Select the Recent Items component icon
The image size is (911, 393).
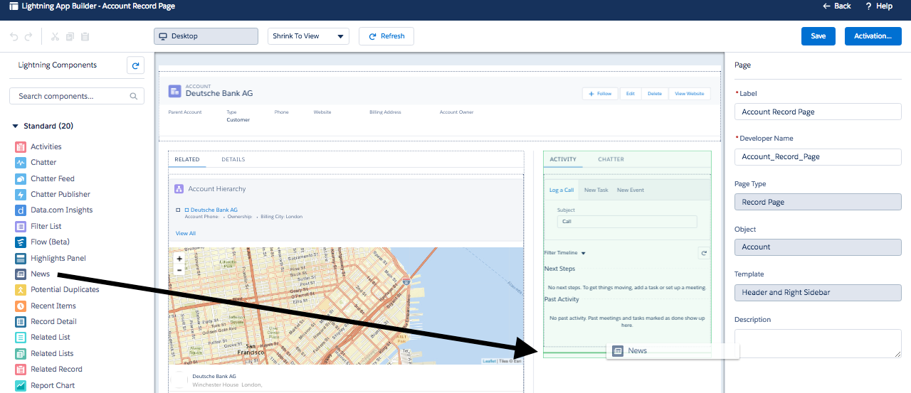click(21, 306)
